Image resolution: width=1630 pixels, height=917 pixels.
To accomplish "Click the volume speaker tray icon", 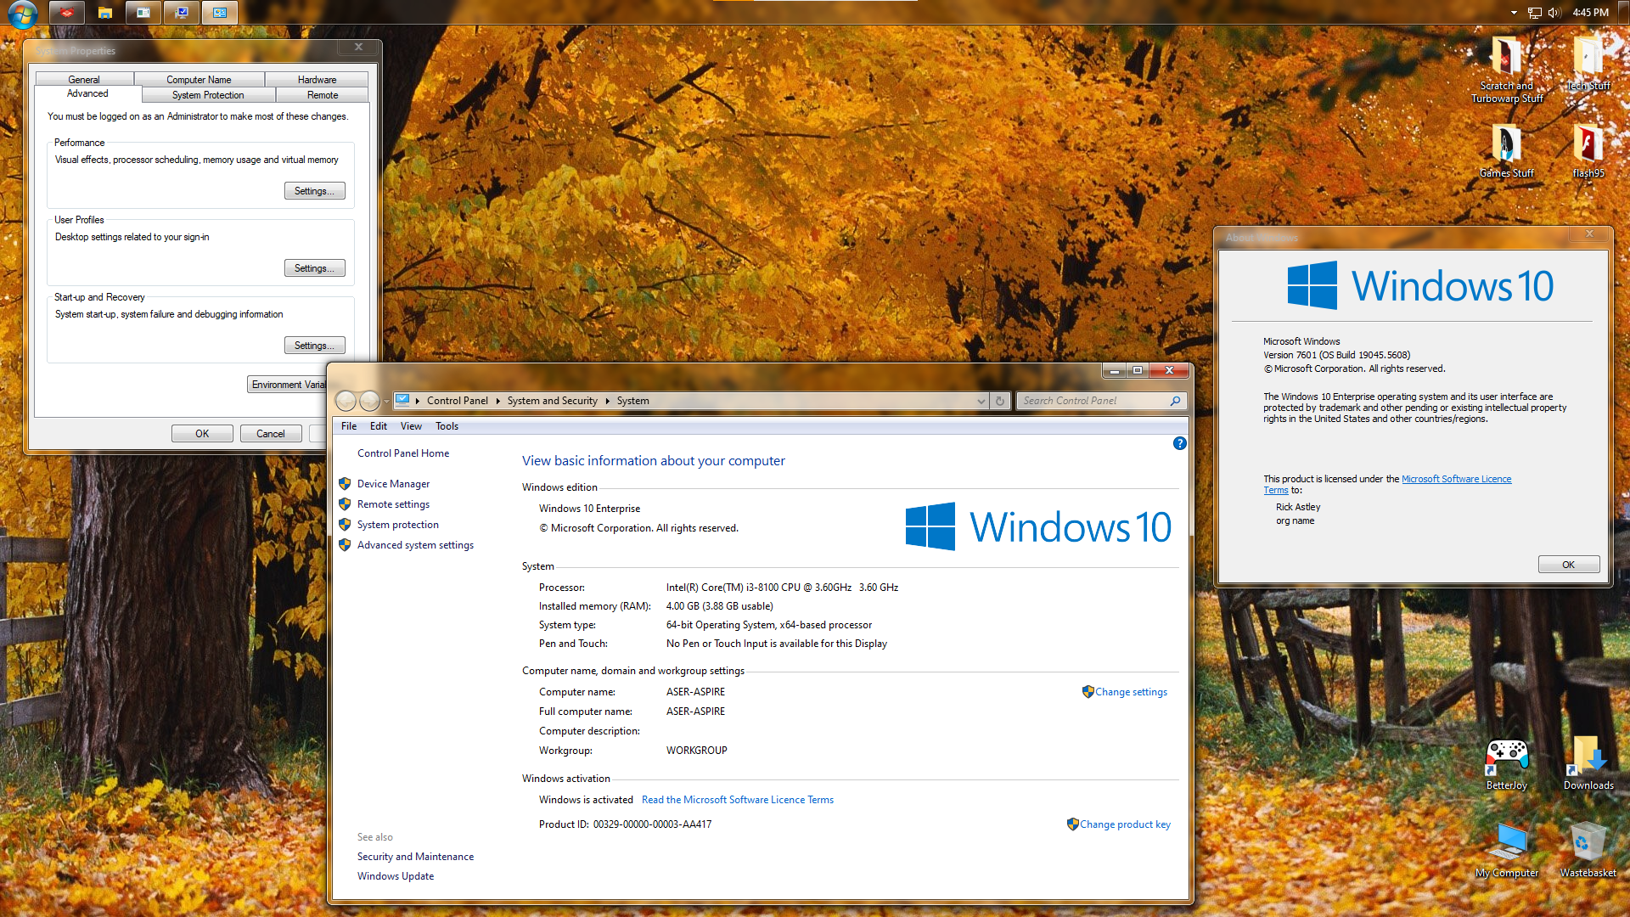I will tap(1554, 13).
